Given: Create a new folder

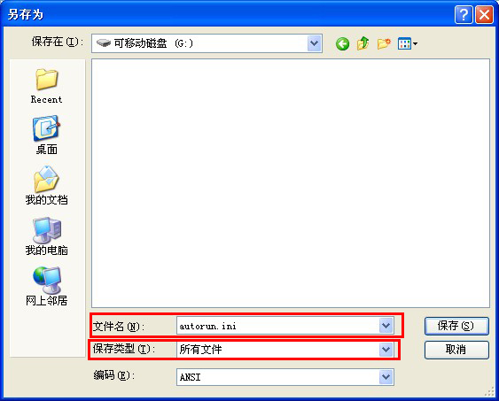Looking at the screenshot, I should [384, 43].
